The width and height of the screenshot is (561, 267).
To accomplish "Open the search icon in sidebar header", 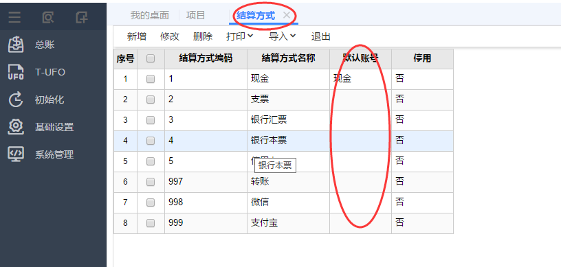I will tap(48, 16).
